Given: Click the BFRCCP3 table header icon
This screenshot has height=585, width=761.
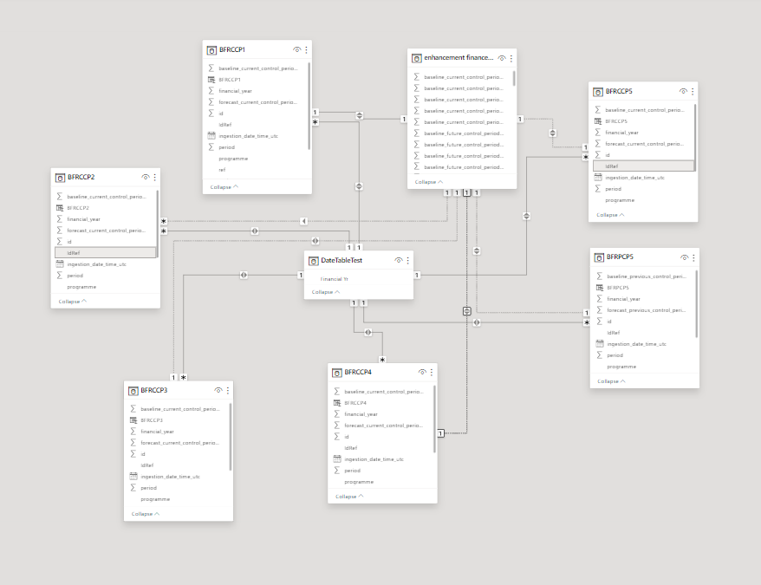Looking at the screenshot, I should click(133, 391).
